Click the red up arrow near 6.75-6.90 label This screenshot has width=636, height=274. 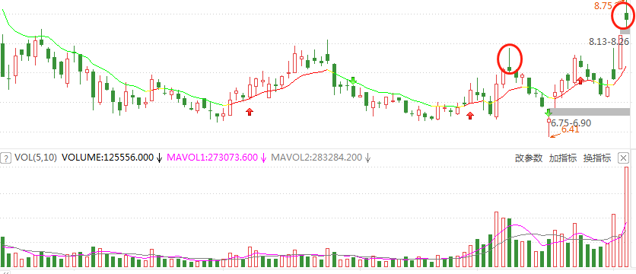coord(580,81)
